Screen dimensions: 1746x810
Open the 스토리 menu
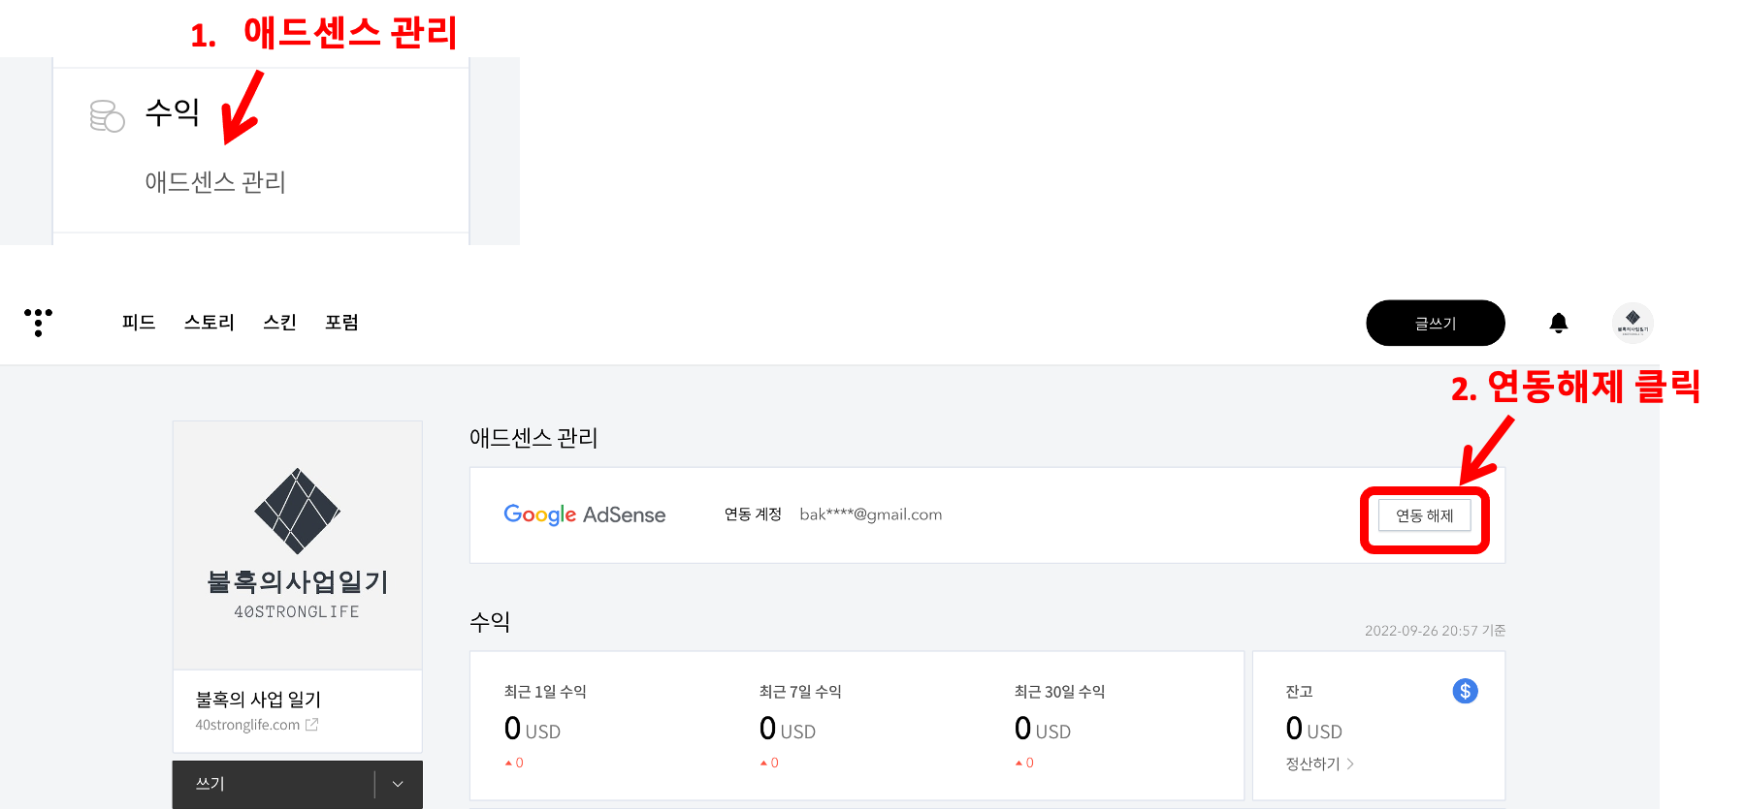tap(209, 322)
